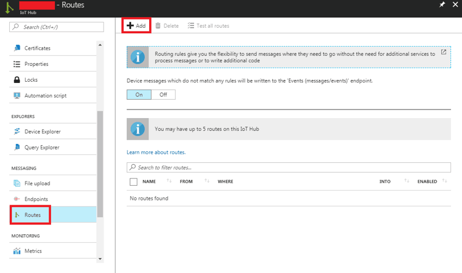Image resolution: width=462 pixels, height=273 pixels.
Task: Open the Locks padlock item
Action: tap(31, 80)
